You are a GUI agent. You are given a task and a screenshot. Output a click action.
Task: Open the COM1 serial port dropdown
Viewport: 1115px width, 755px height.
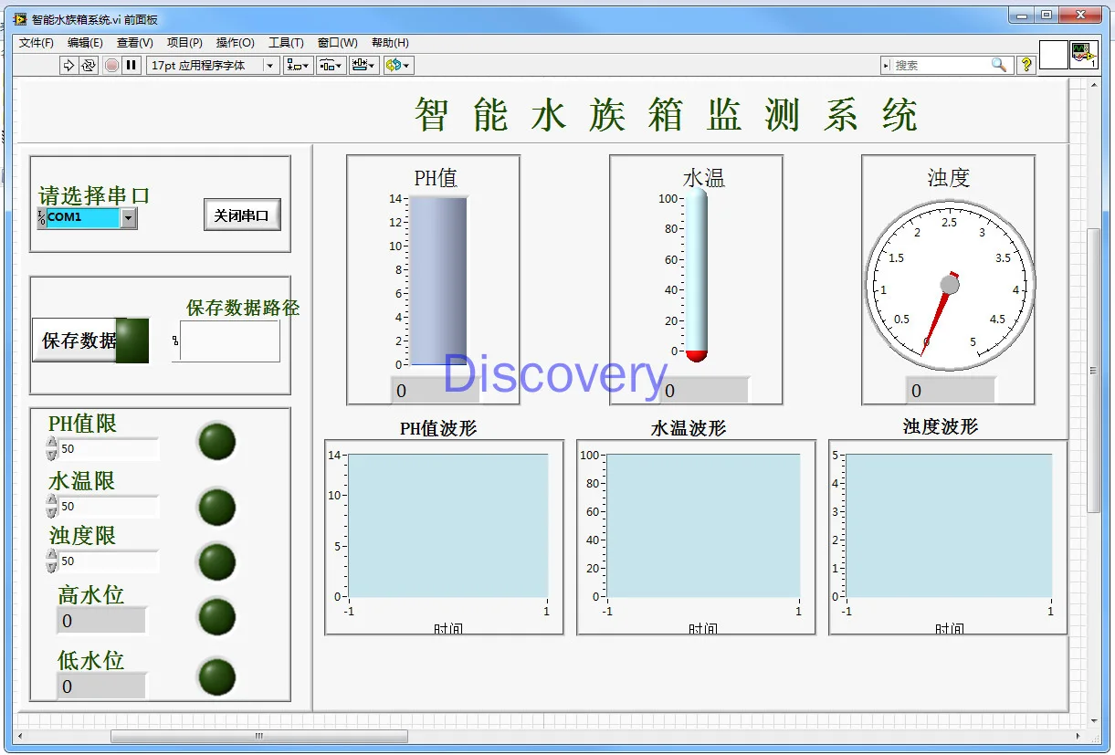pyautogui.click(x=129, y=219)
